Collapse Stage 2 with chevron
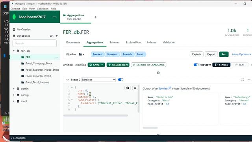 [67, 80]
